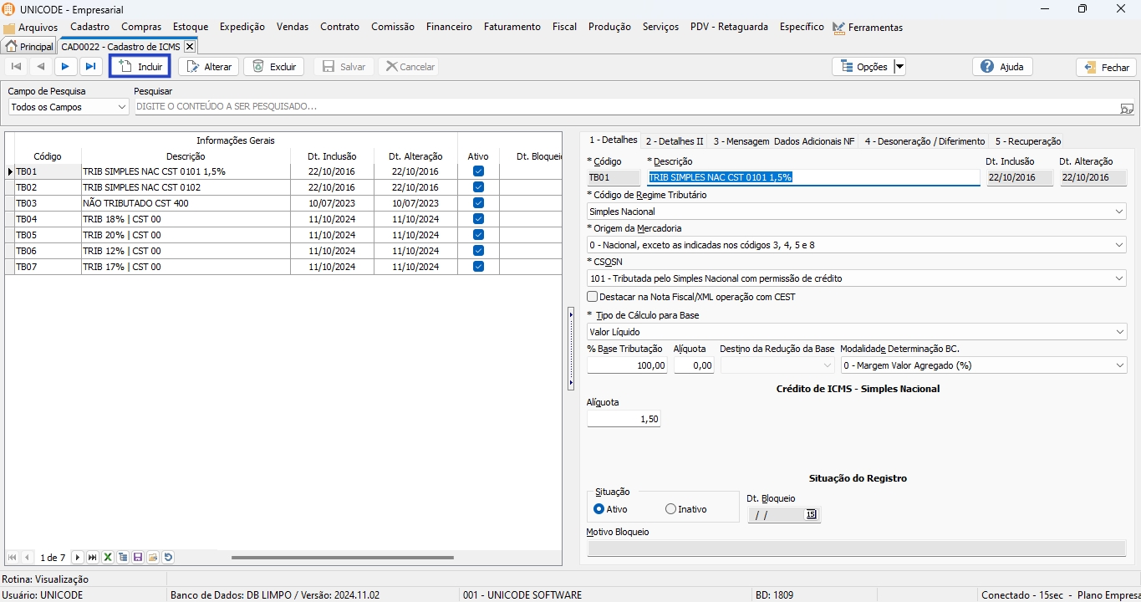Click the refresh grid icon below grid
This screenshot has width=1141, height=602.
click(168, 558)
